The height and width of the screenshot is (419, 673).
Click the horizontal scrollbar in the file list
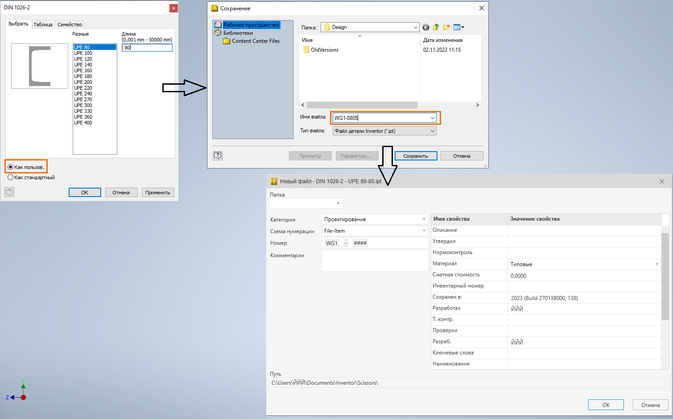(x=362, y=105)
